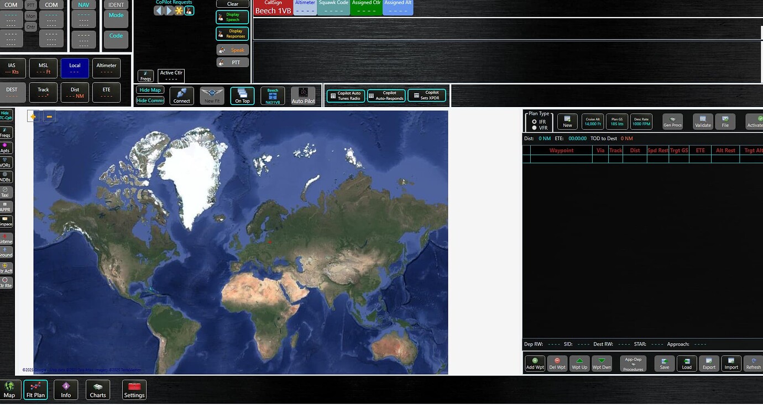Hide the Comm panel

click(150, 100)
